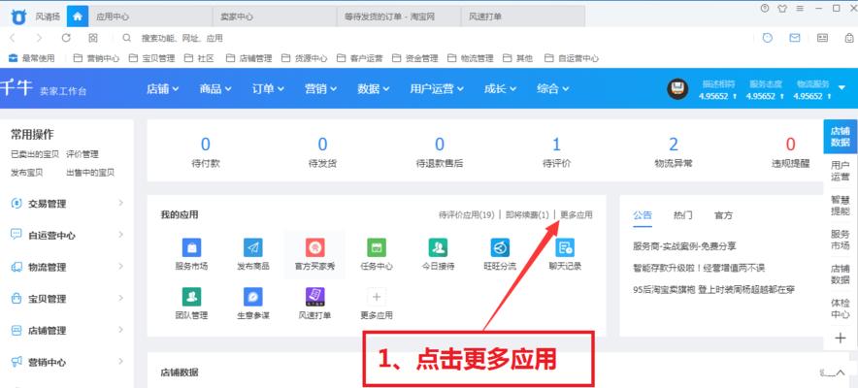The height and width of the screenshot is (388, 858).
Task: Open the 任务中心 green app icon
Action: coord(377,247)
